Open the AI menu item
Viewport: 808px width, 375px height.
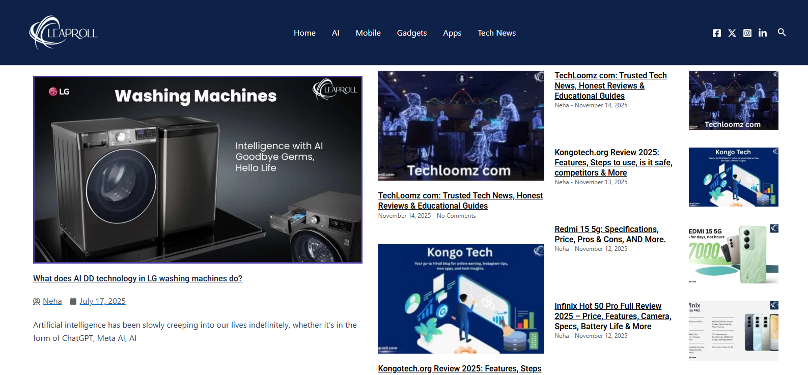point(336,33)
